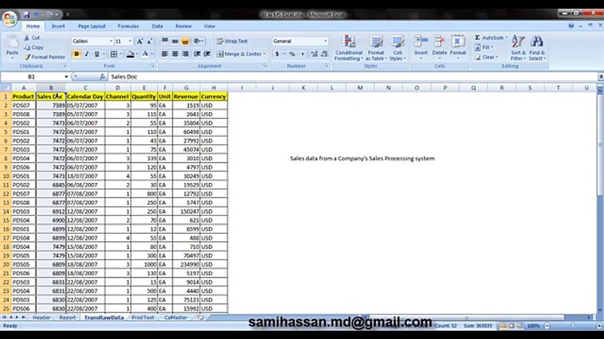The image size is (604, 339).
Task: Expand the Name Box dropdown arrow
Action: pos(66,77)
